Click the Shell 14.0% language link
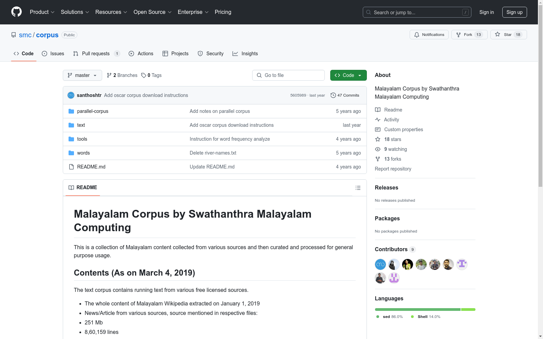The height and width of the screenshot is (339, 543). (x=426, y=317)
